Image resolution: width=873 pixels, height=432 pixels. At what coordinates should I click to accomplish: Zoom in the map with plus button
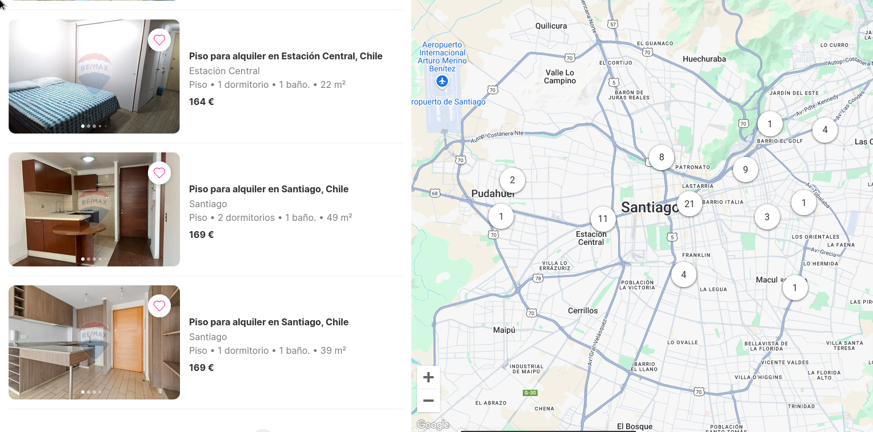[x=429, y=378]
